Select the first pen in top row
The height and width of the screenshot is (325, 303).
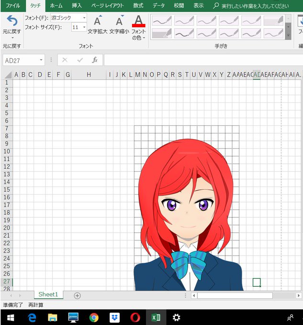coord(162,21)
